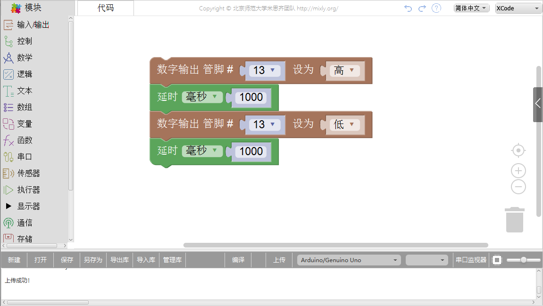Click the 函数 fx icon

click(x=8, y=140)
